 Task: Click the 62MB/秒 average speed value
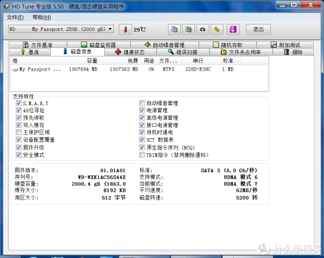tap(247, 190)
